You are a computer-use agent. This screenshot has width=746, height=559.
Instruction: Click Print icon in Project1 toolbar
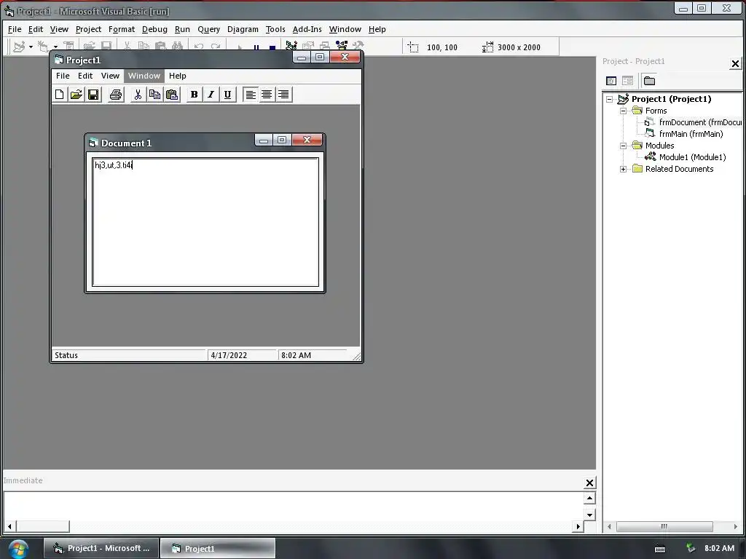click(x=116, y=95)
